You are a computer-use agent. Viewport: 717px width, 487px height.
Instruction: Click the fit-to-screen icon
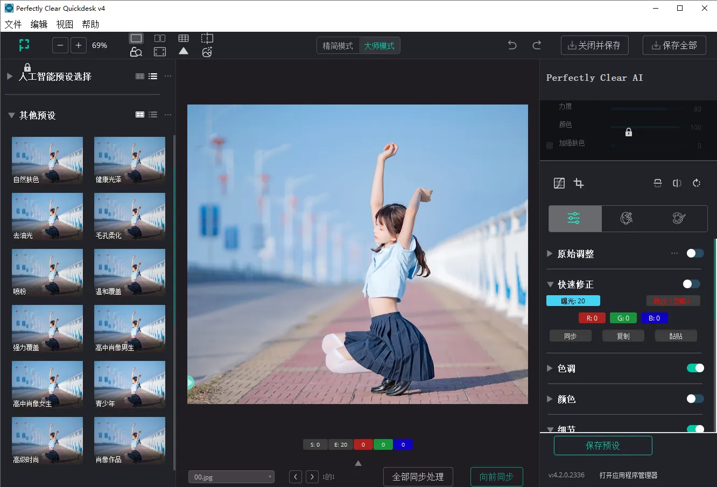click(160, 52)
